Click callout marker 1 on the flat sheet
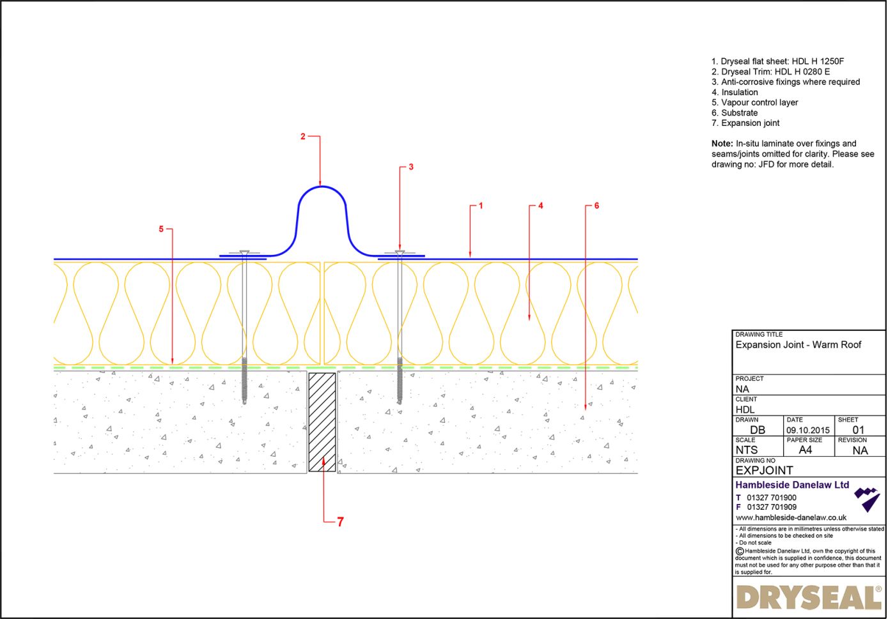The image size is (895, 619). pos(481,206)
